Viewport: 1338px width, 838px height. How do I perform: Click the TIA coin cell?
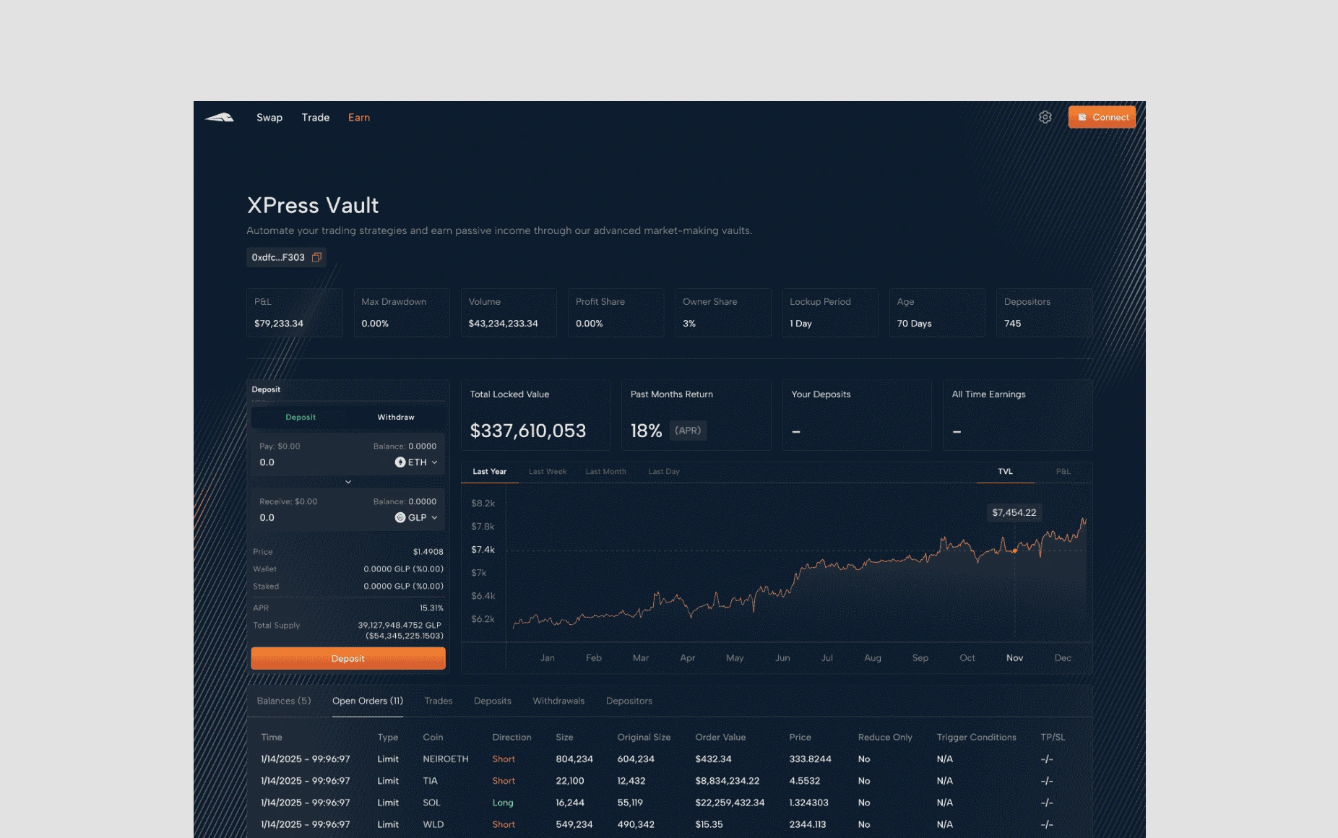431,781
